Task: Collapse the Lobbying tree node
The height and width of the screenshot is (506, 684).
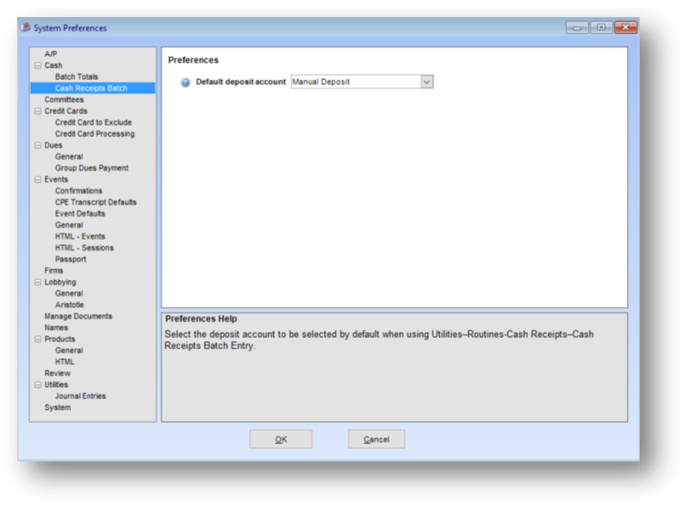Action: tap(38, 282)
